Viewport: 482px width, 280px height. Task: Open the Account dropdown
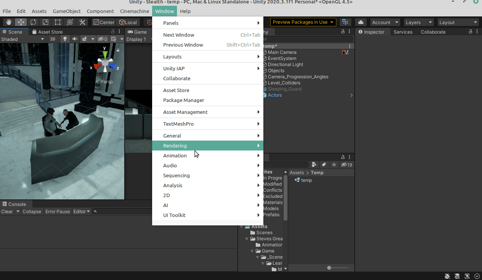point(385,22)
